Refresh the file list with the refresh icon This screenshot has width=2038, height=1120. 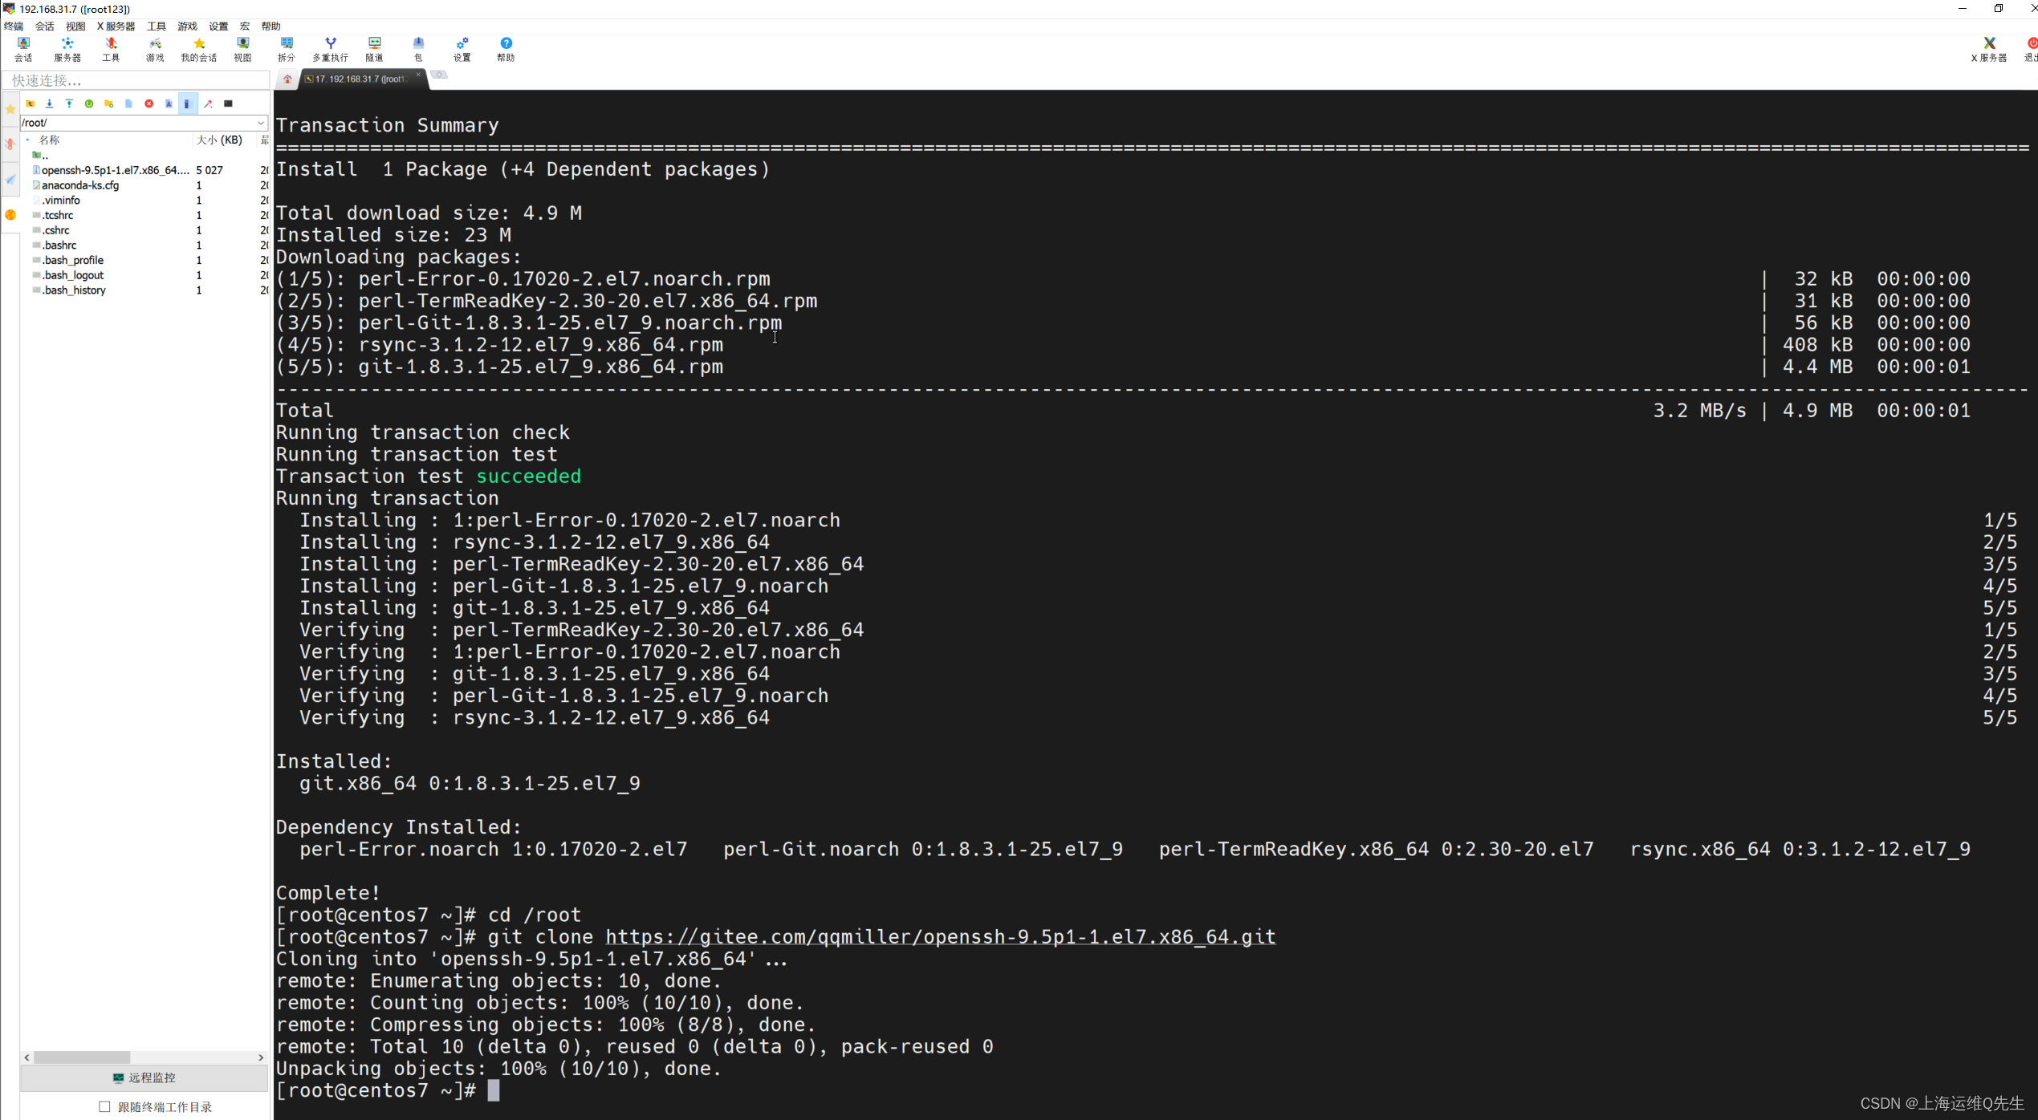[x=88, y=103]
